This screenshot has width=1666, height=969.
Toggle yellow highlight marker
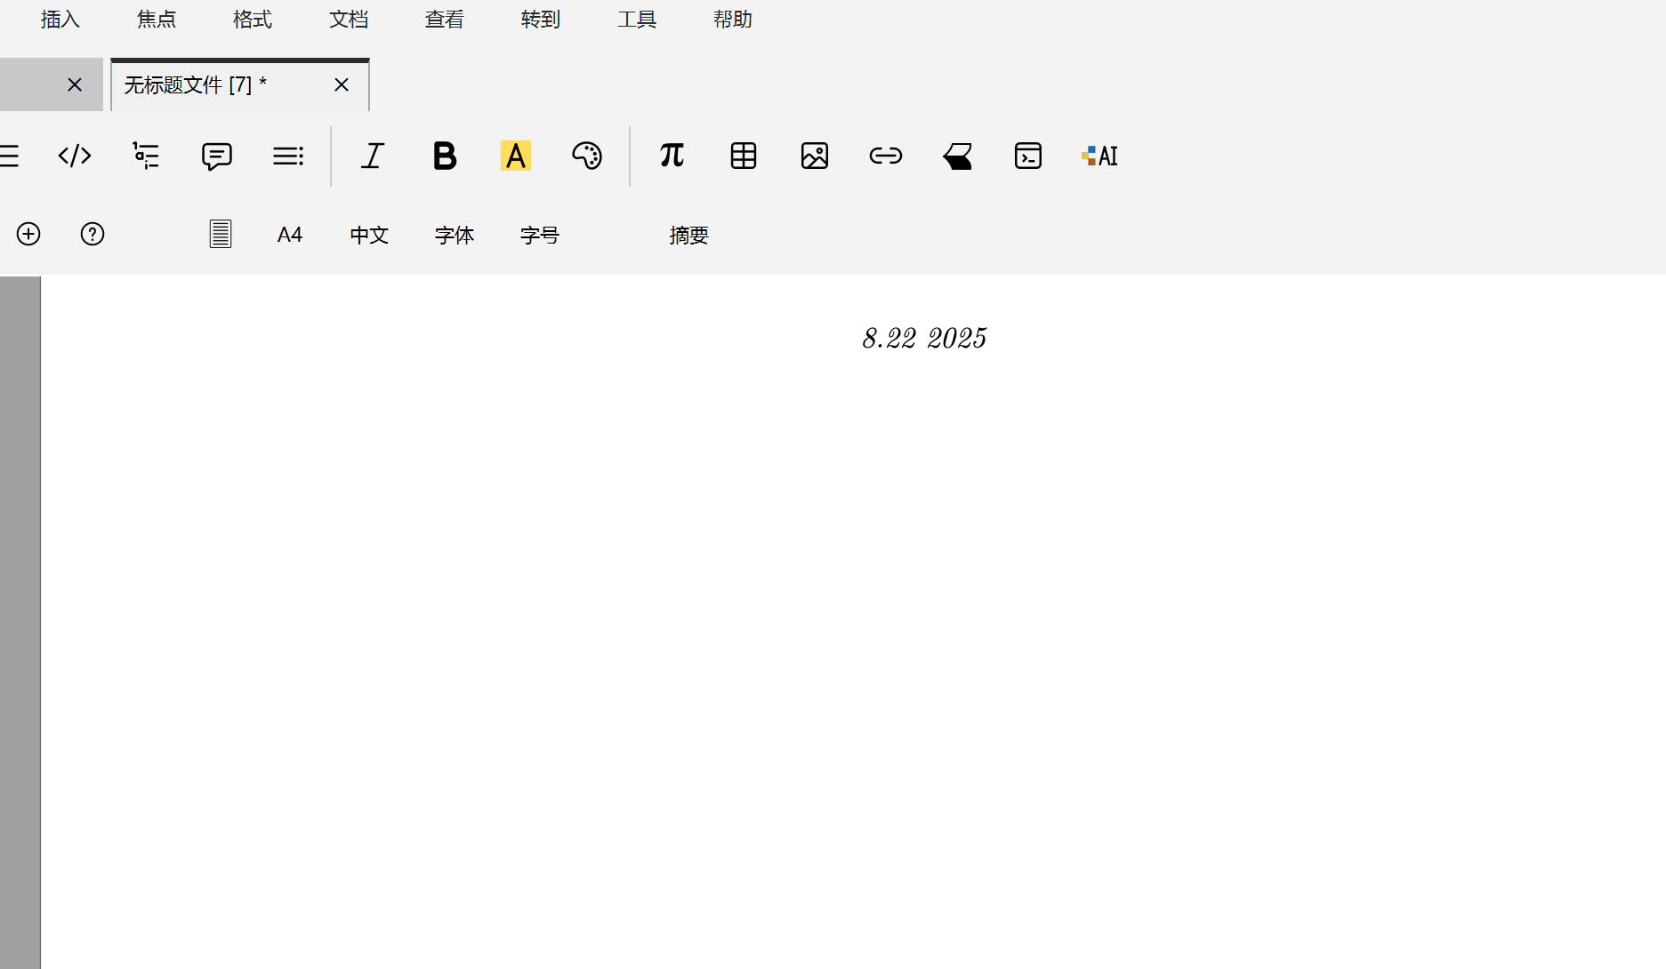pyautogui.click(x=516, y=156)
